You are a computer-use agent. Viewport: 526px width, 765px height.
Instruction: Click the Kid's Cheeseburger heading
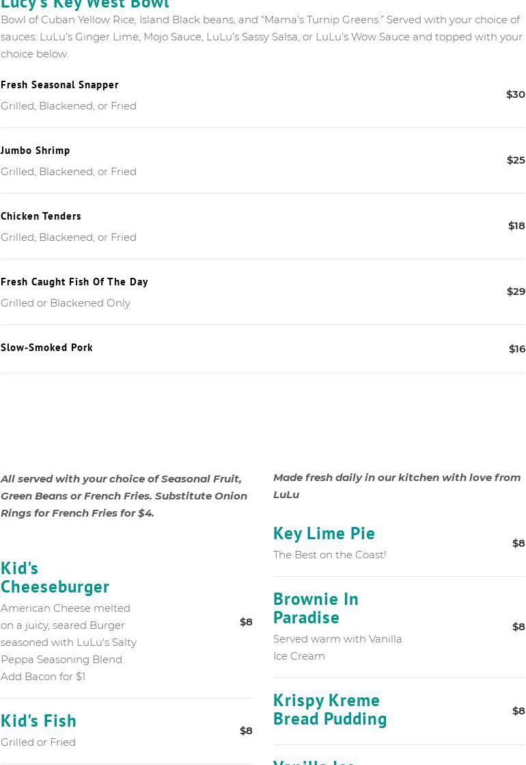pyautogui.click(x=55, y=577)
